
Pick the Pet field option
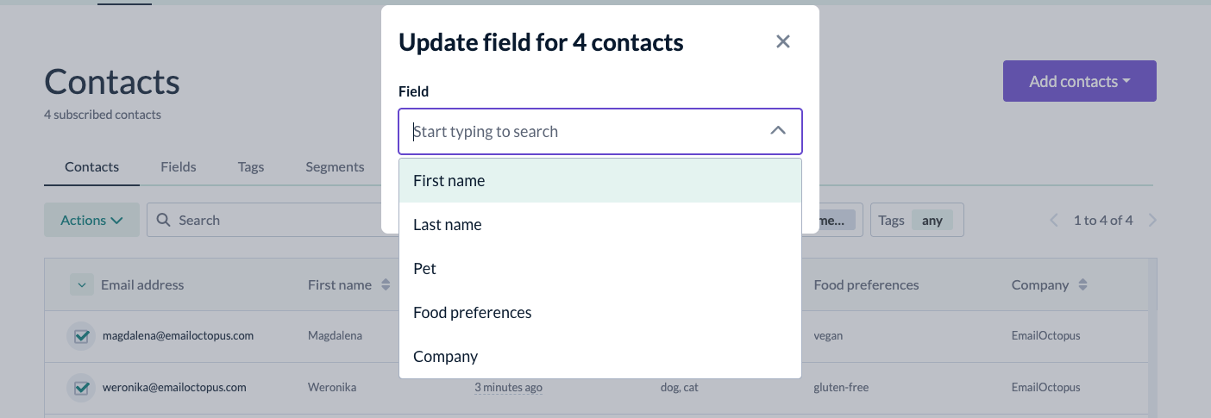tap(600, 269)
